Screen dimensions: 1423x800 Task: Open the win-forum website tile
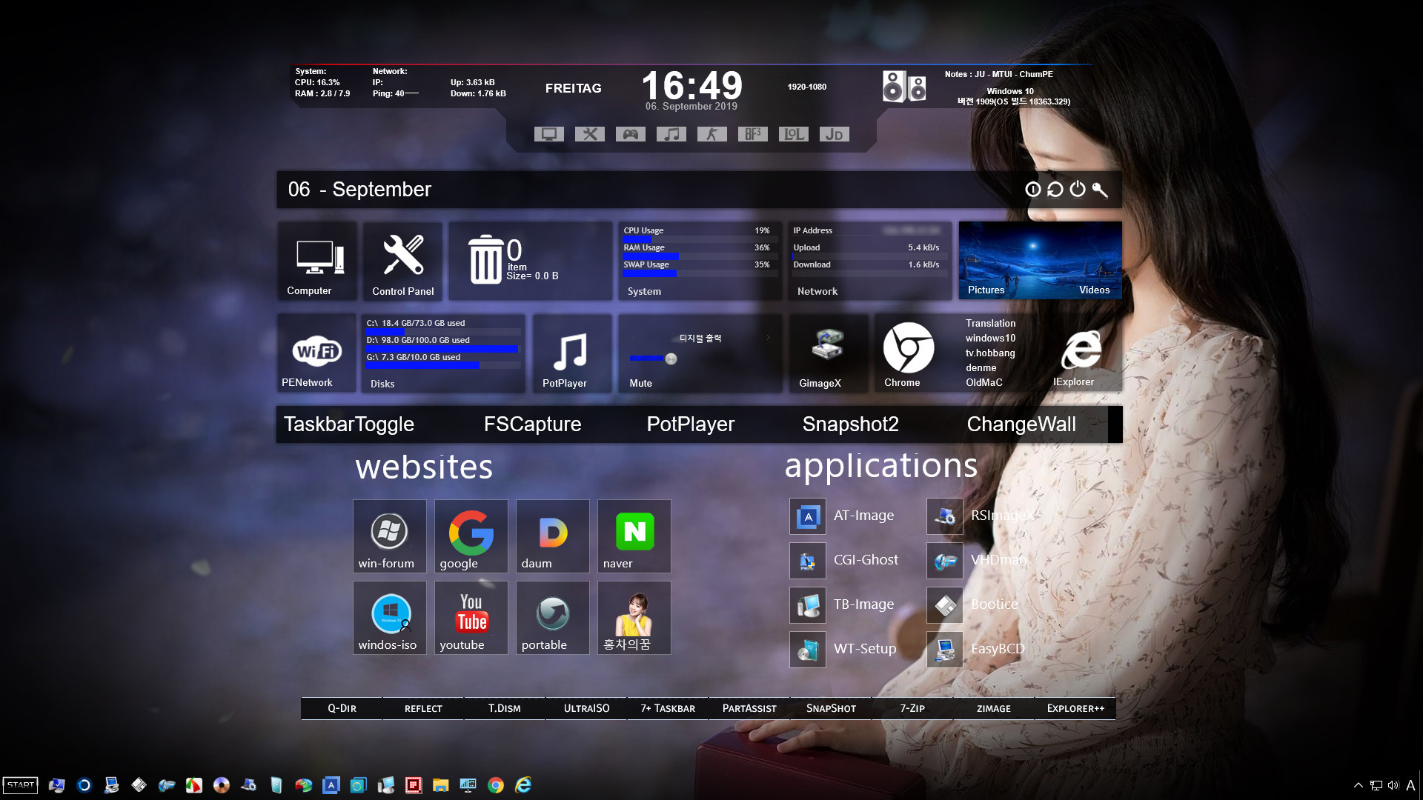click(x=390, y=536)
